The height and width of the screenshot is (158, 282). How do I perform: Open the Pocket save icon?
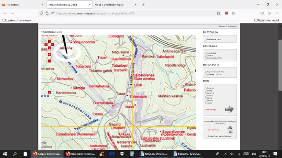pyautogui.click(x=262, y=13)
